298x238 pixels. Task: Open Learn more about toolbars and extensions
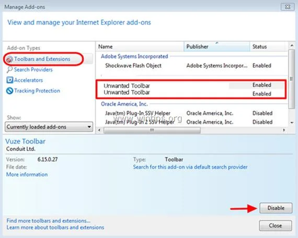[55, 228]
